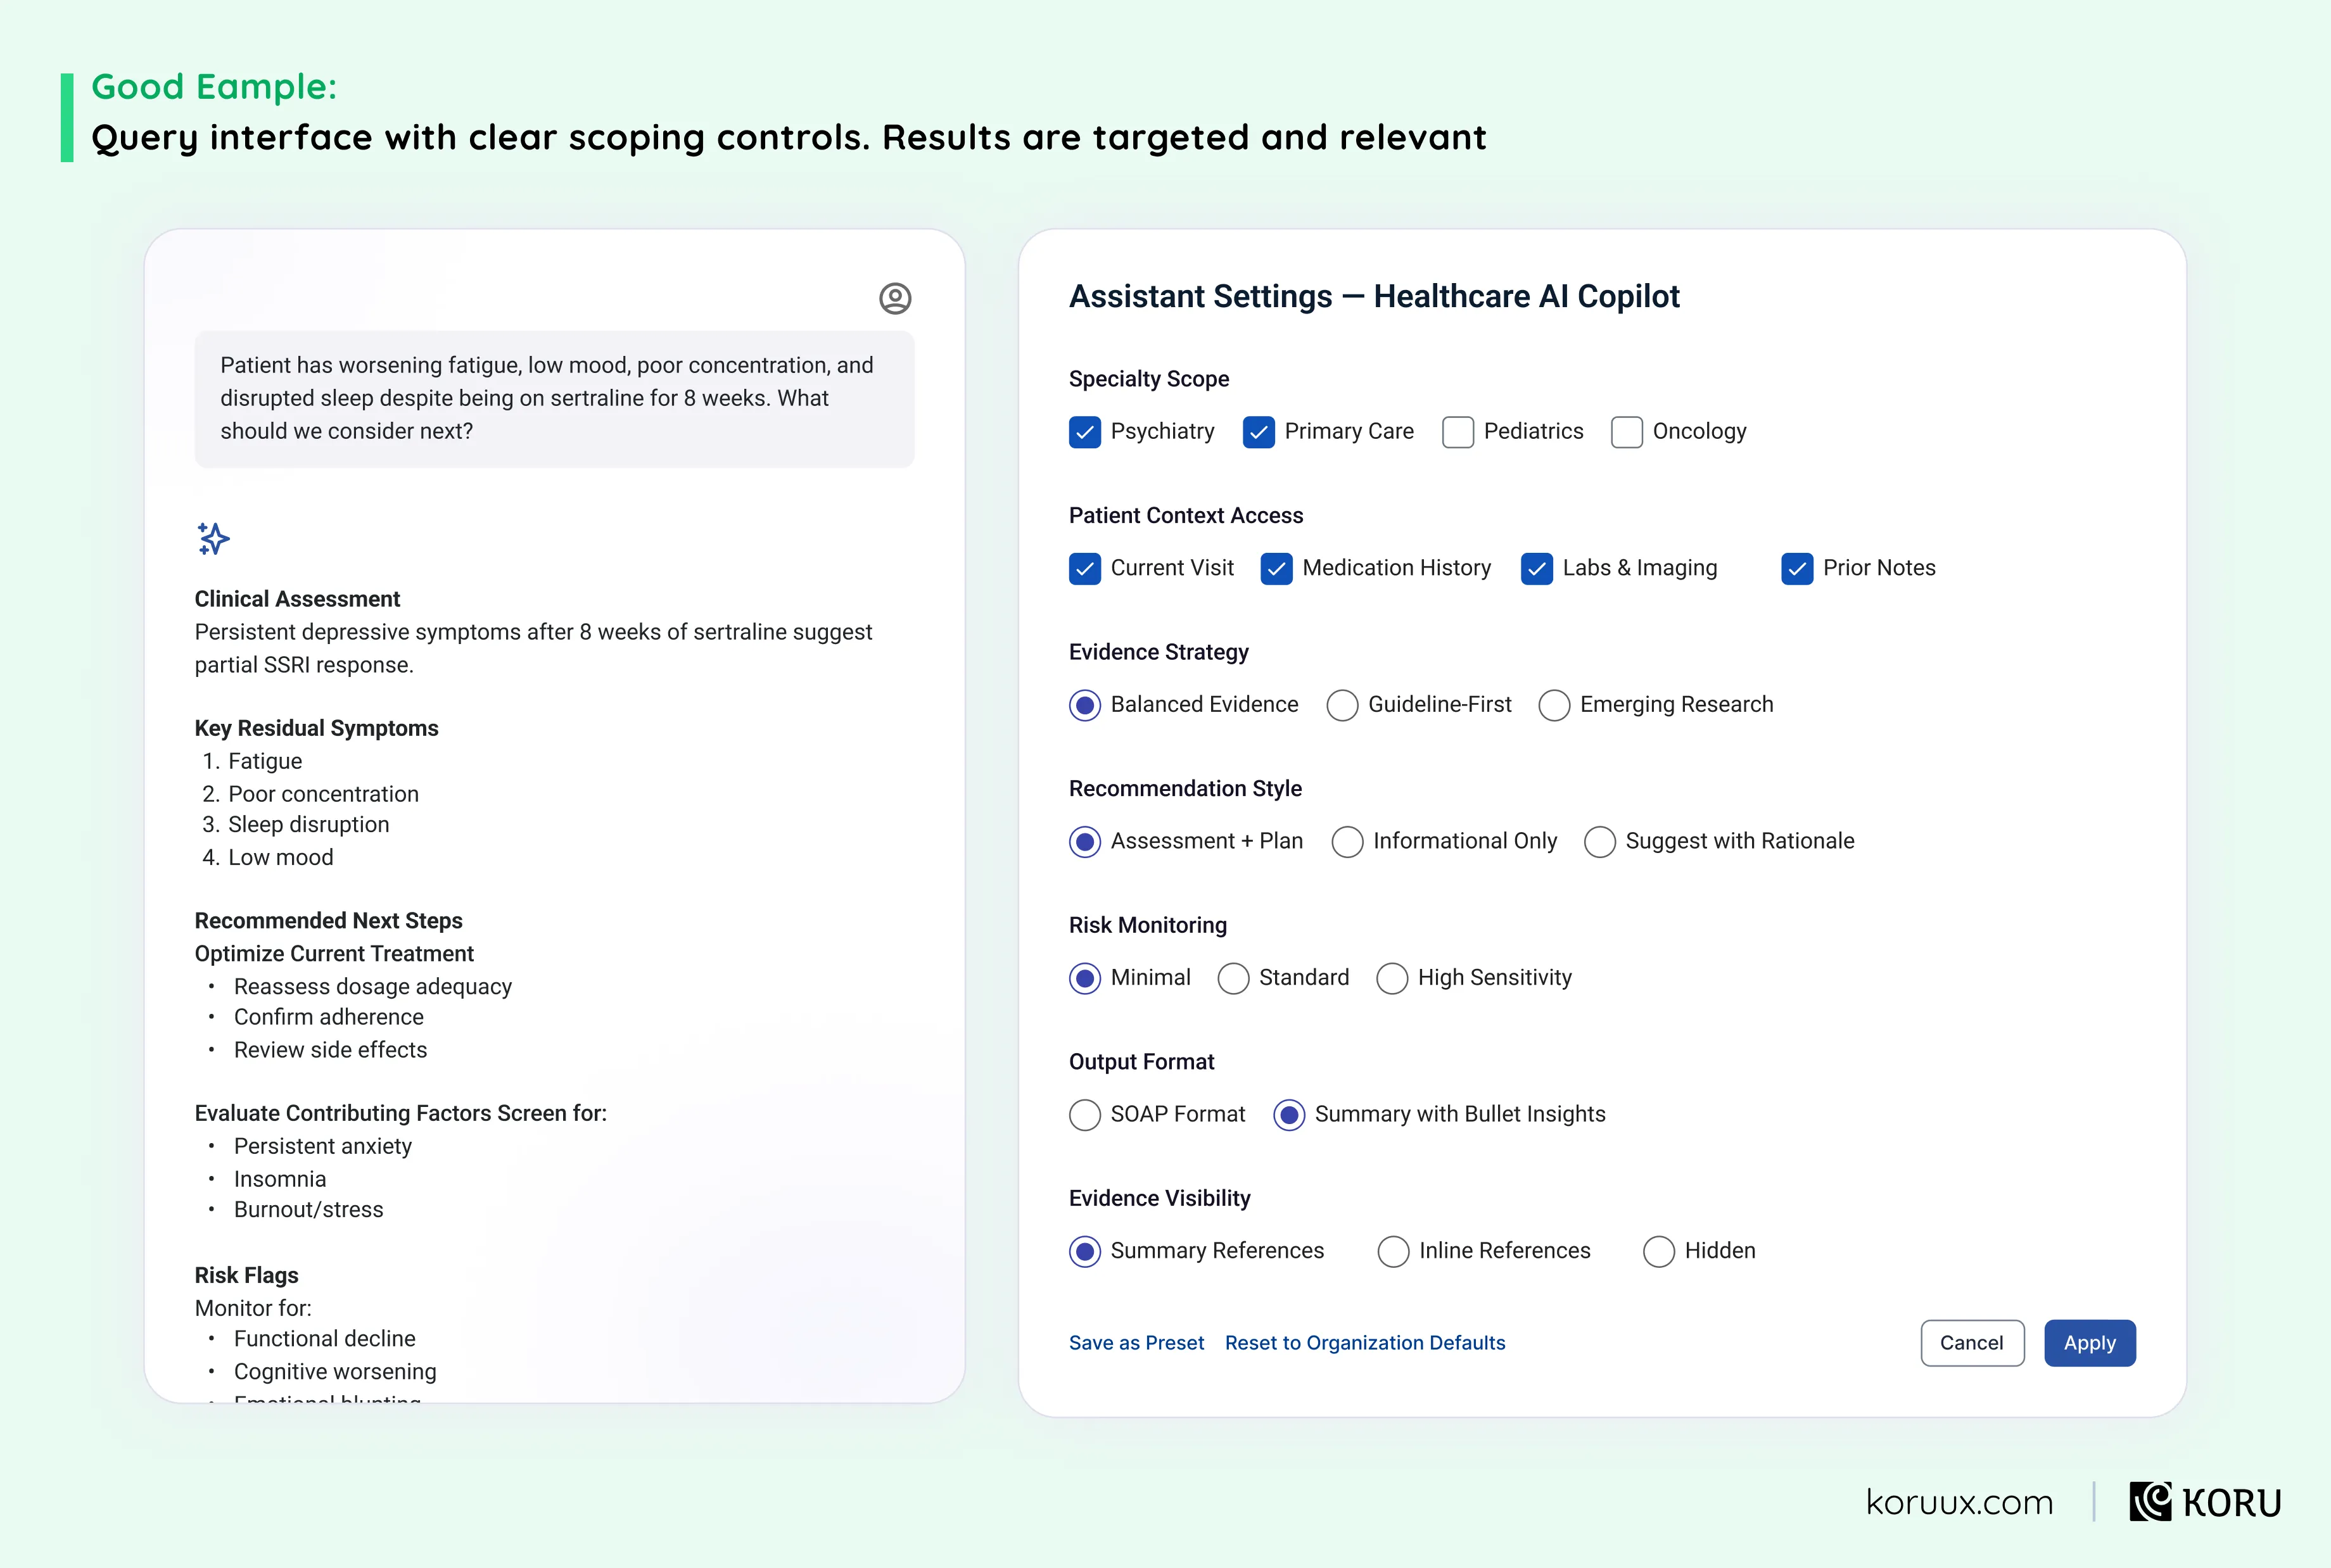Screen dimensions: 2331x1568
Task: Select Guideline-First evidence strategy
Action: (1342, 705)
